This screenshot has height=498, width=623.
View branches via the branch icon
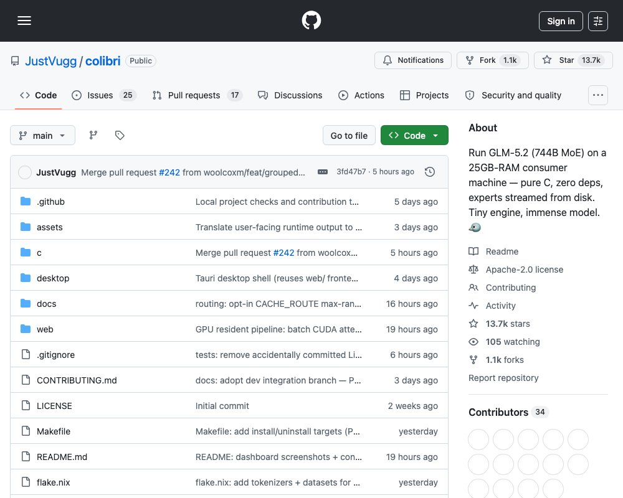pyautogui.click(x=93, y=136)
